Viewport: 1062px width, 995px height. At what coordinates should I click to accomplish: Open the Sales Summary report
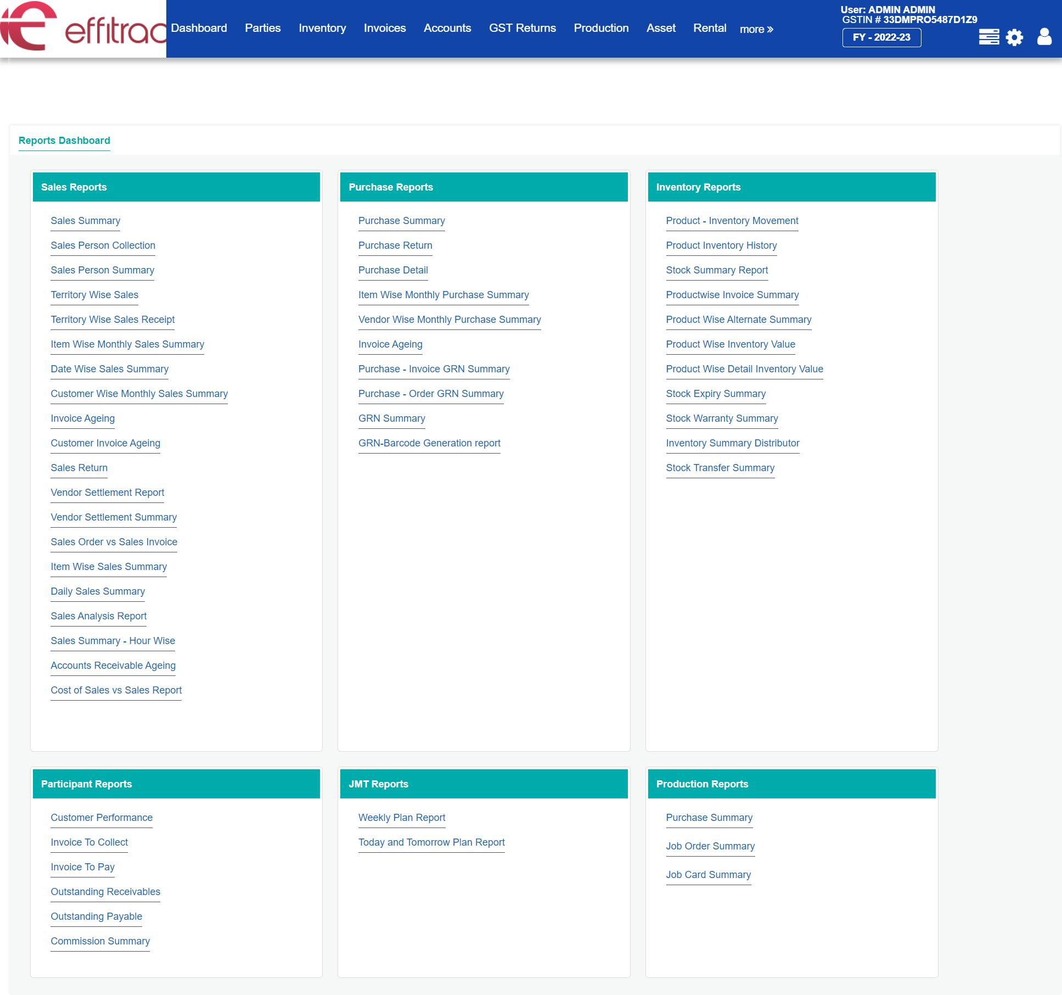pyautogui.click(x=86, y=221)
